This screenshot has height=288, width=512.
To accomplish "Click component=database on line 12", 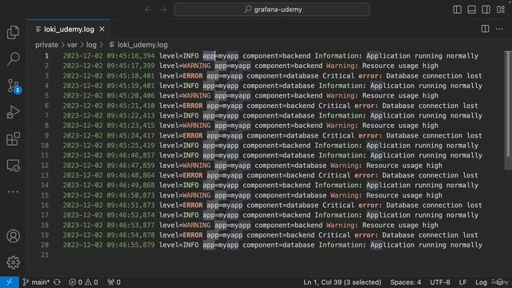I will tap(290, 166).
